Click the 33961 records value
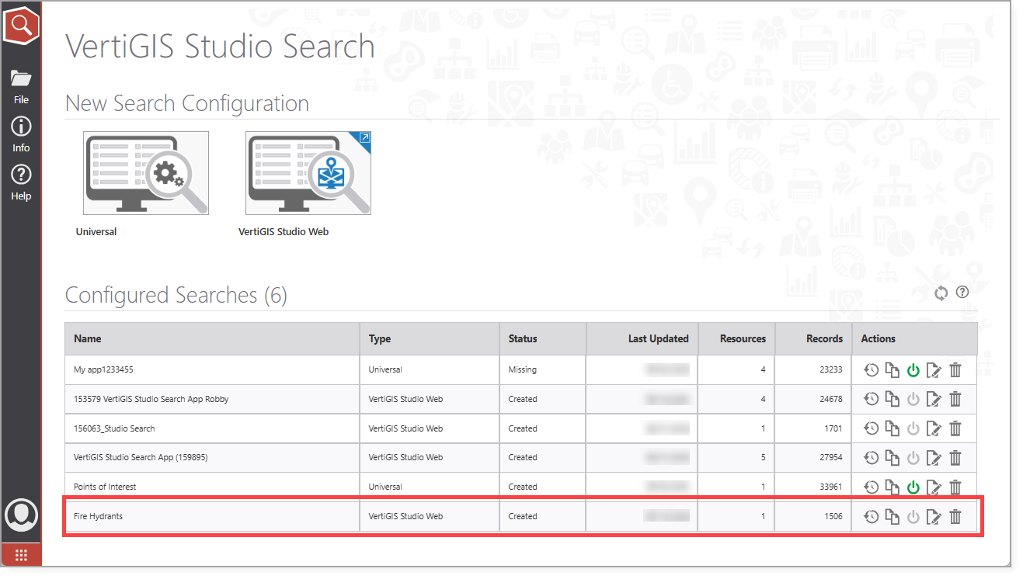1023x579 pixels. (830, 487)
